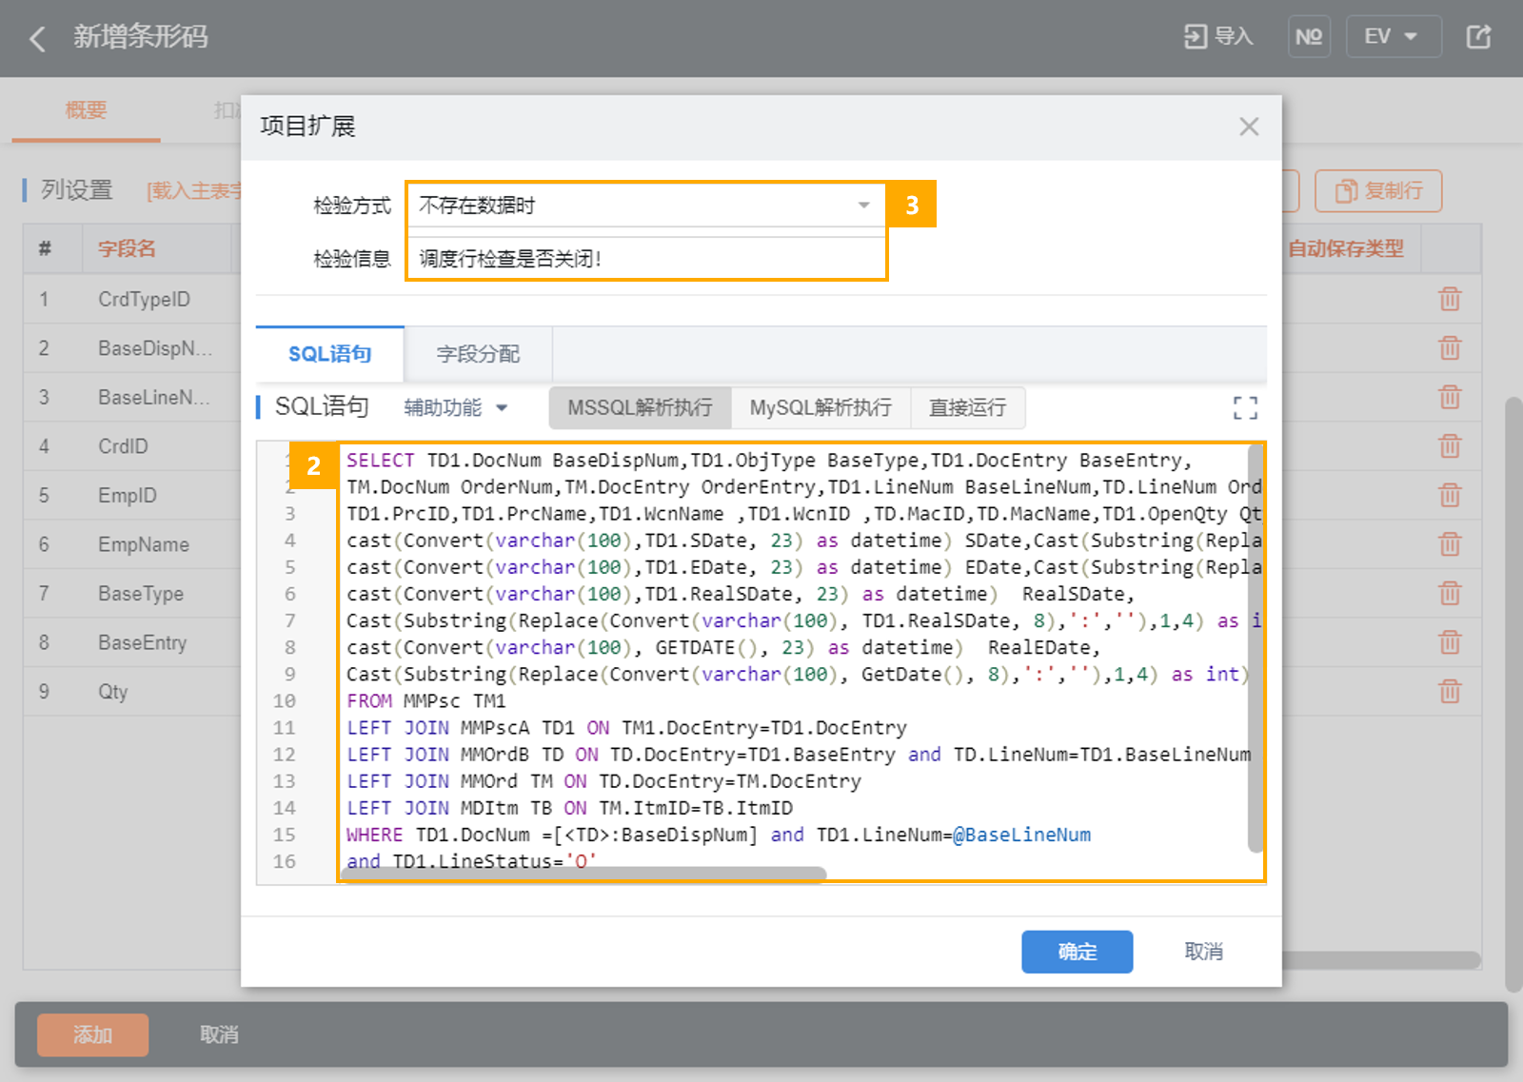Select the EmpName field cell
1523x1082 pixels.
(144, 544)
